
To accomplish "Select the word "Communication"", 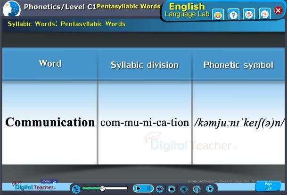I will pyautogui.click(x=50, y=122).
